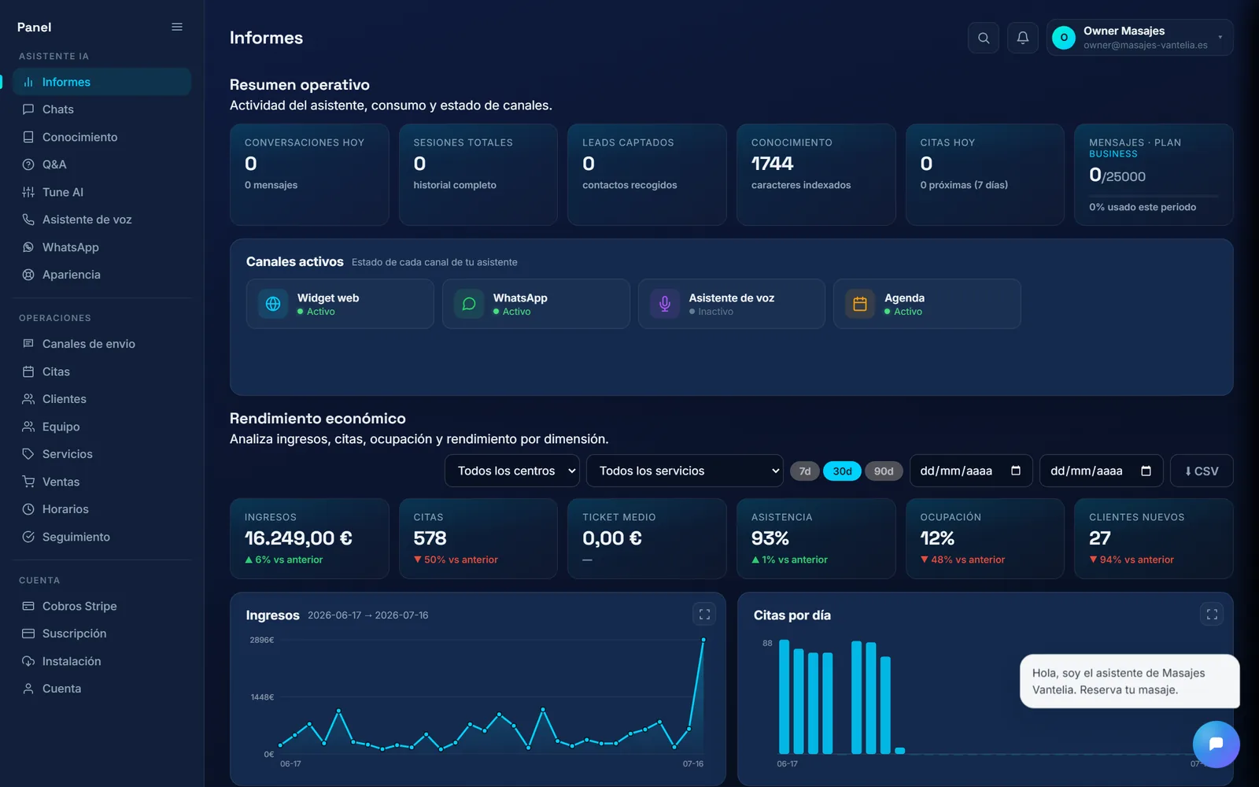Open the chat assistant bubble button

click(1216, 744)
